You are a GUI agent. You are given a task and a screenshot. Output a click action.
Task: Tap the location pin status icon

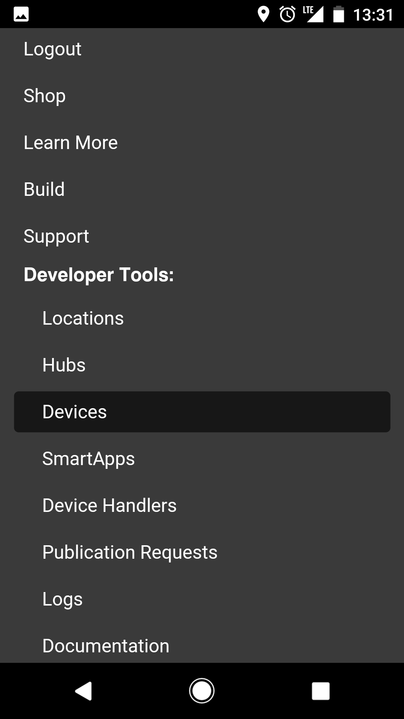pos(263,15)
